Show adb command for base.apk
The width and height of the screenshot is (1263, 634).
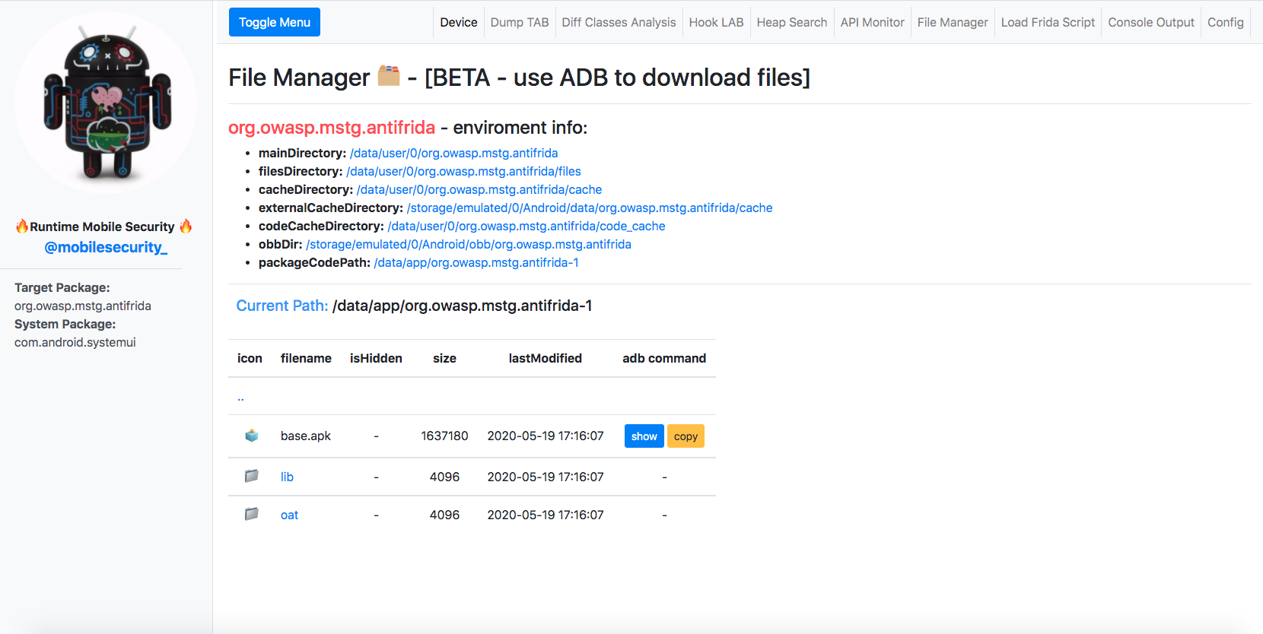[644, 436]
